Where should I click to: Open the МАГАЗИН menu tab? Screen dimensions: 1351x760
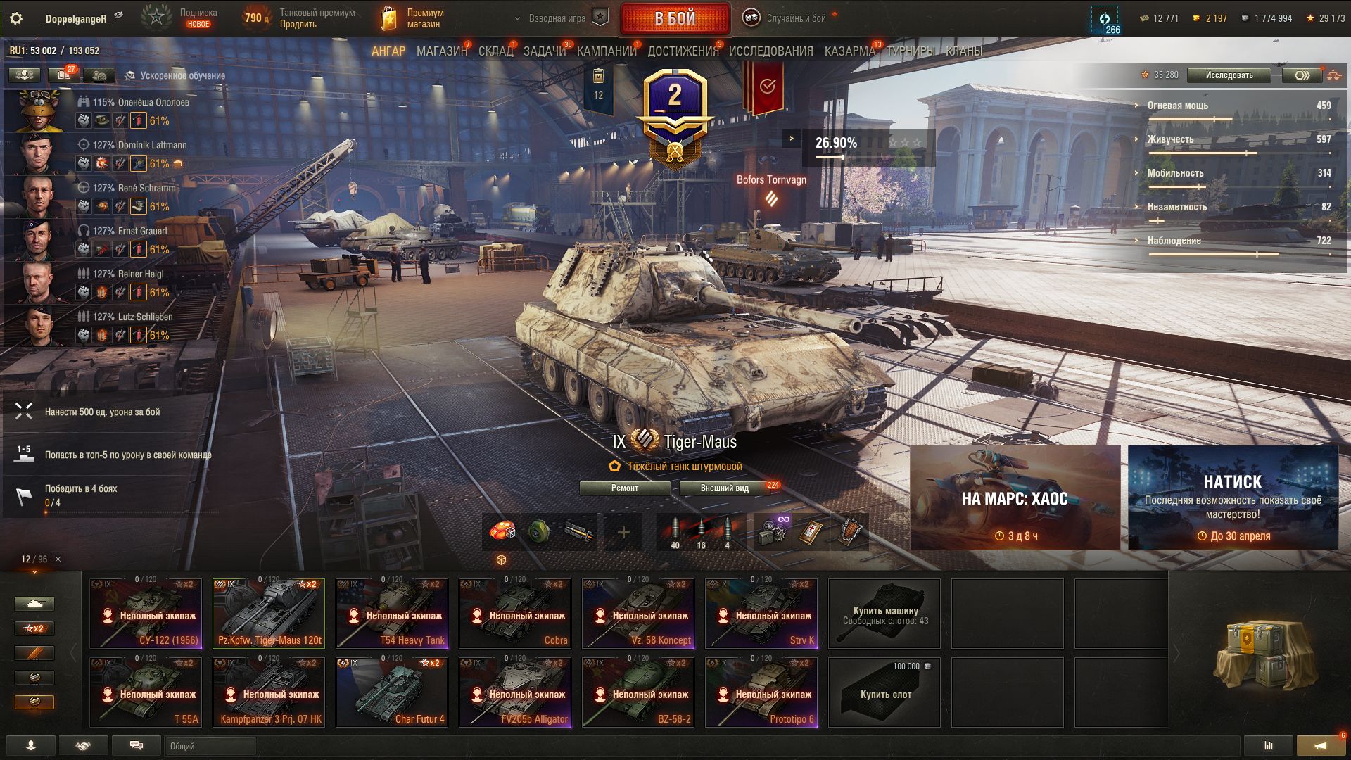tap(441, 51)
